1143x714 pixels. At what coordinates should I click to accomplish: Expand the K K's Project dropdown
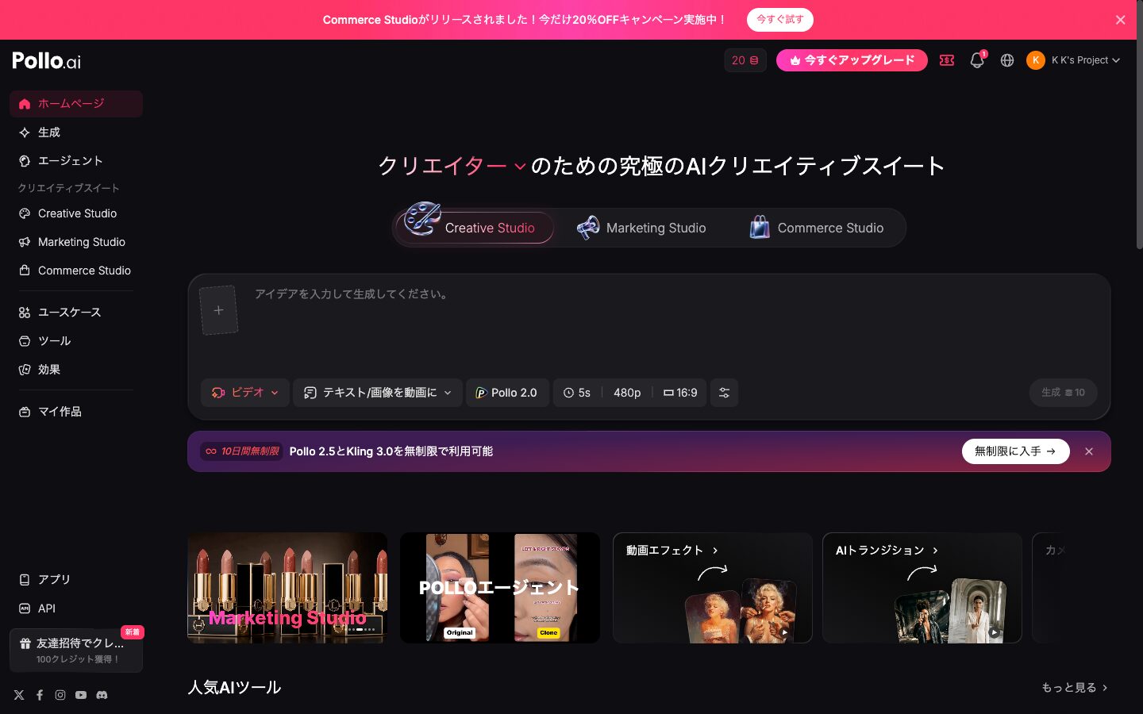[x=1085, y=60]
